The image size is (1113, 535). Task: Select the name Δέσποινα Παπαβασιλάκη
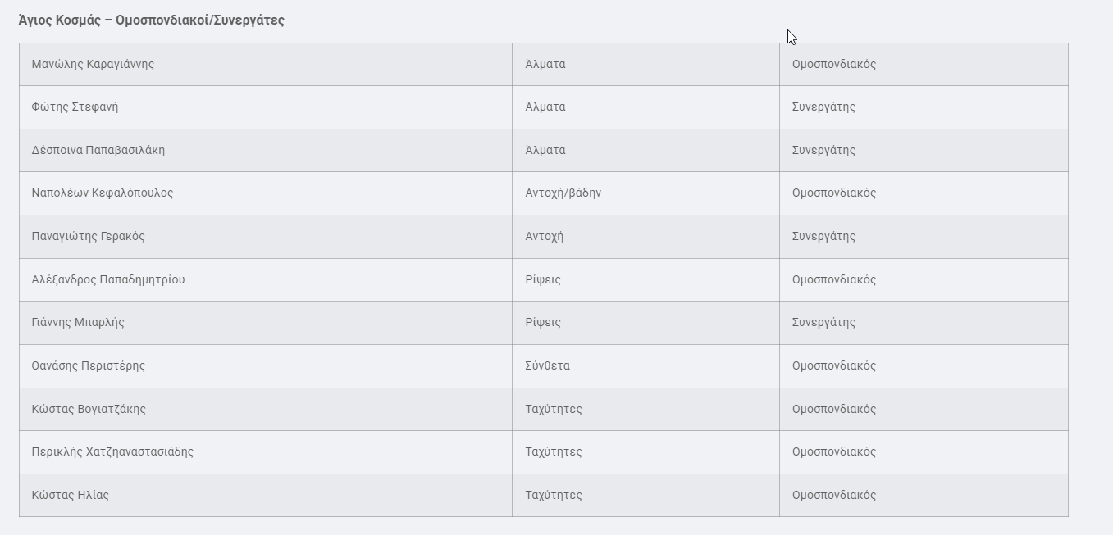pyautogui.click(x=98, y=150)
